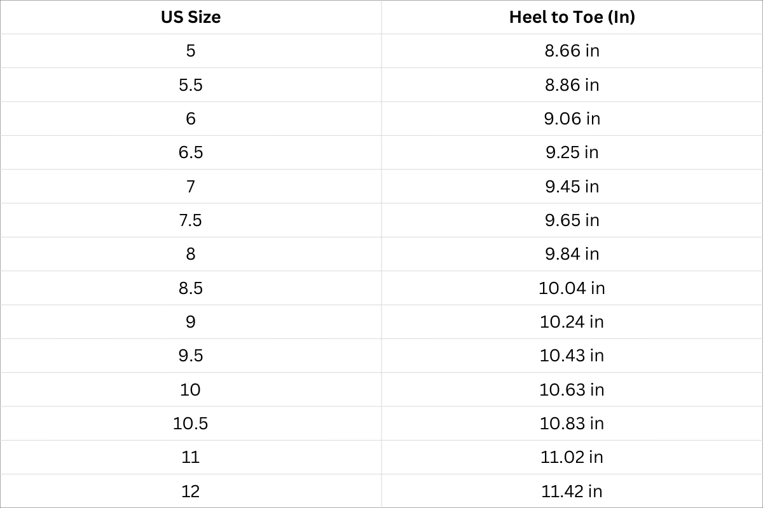This screenshot has width=763, height=508.
Task: Click the US Size column header
Action: pos(191,17)
